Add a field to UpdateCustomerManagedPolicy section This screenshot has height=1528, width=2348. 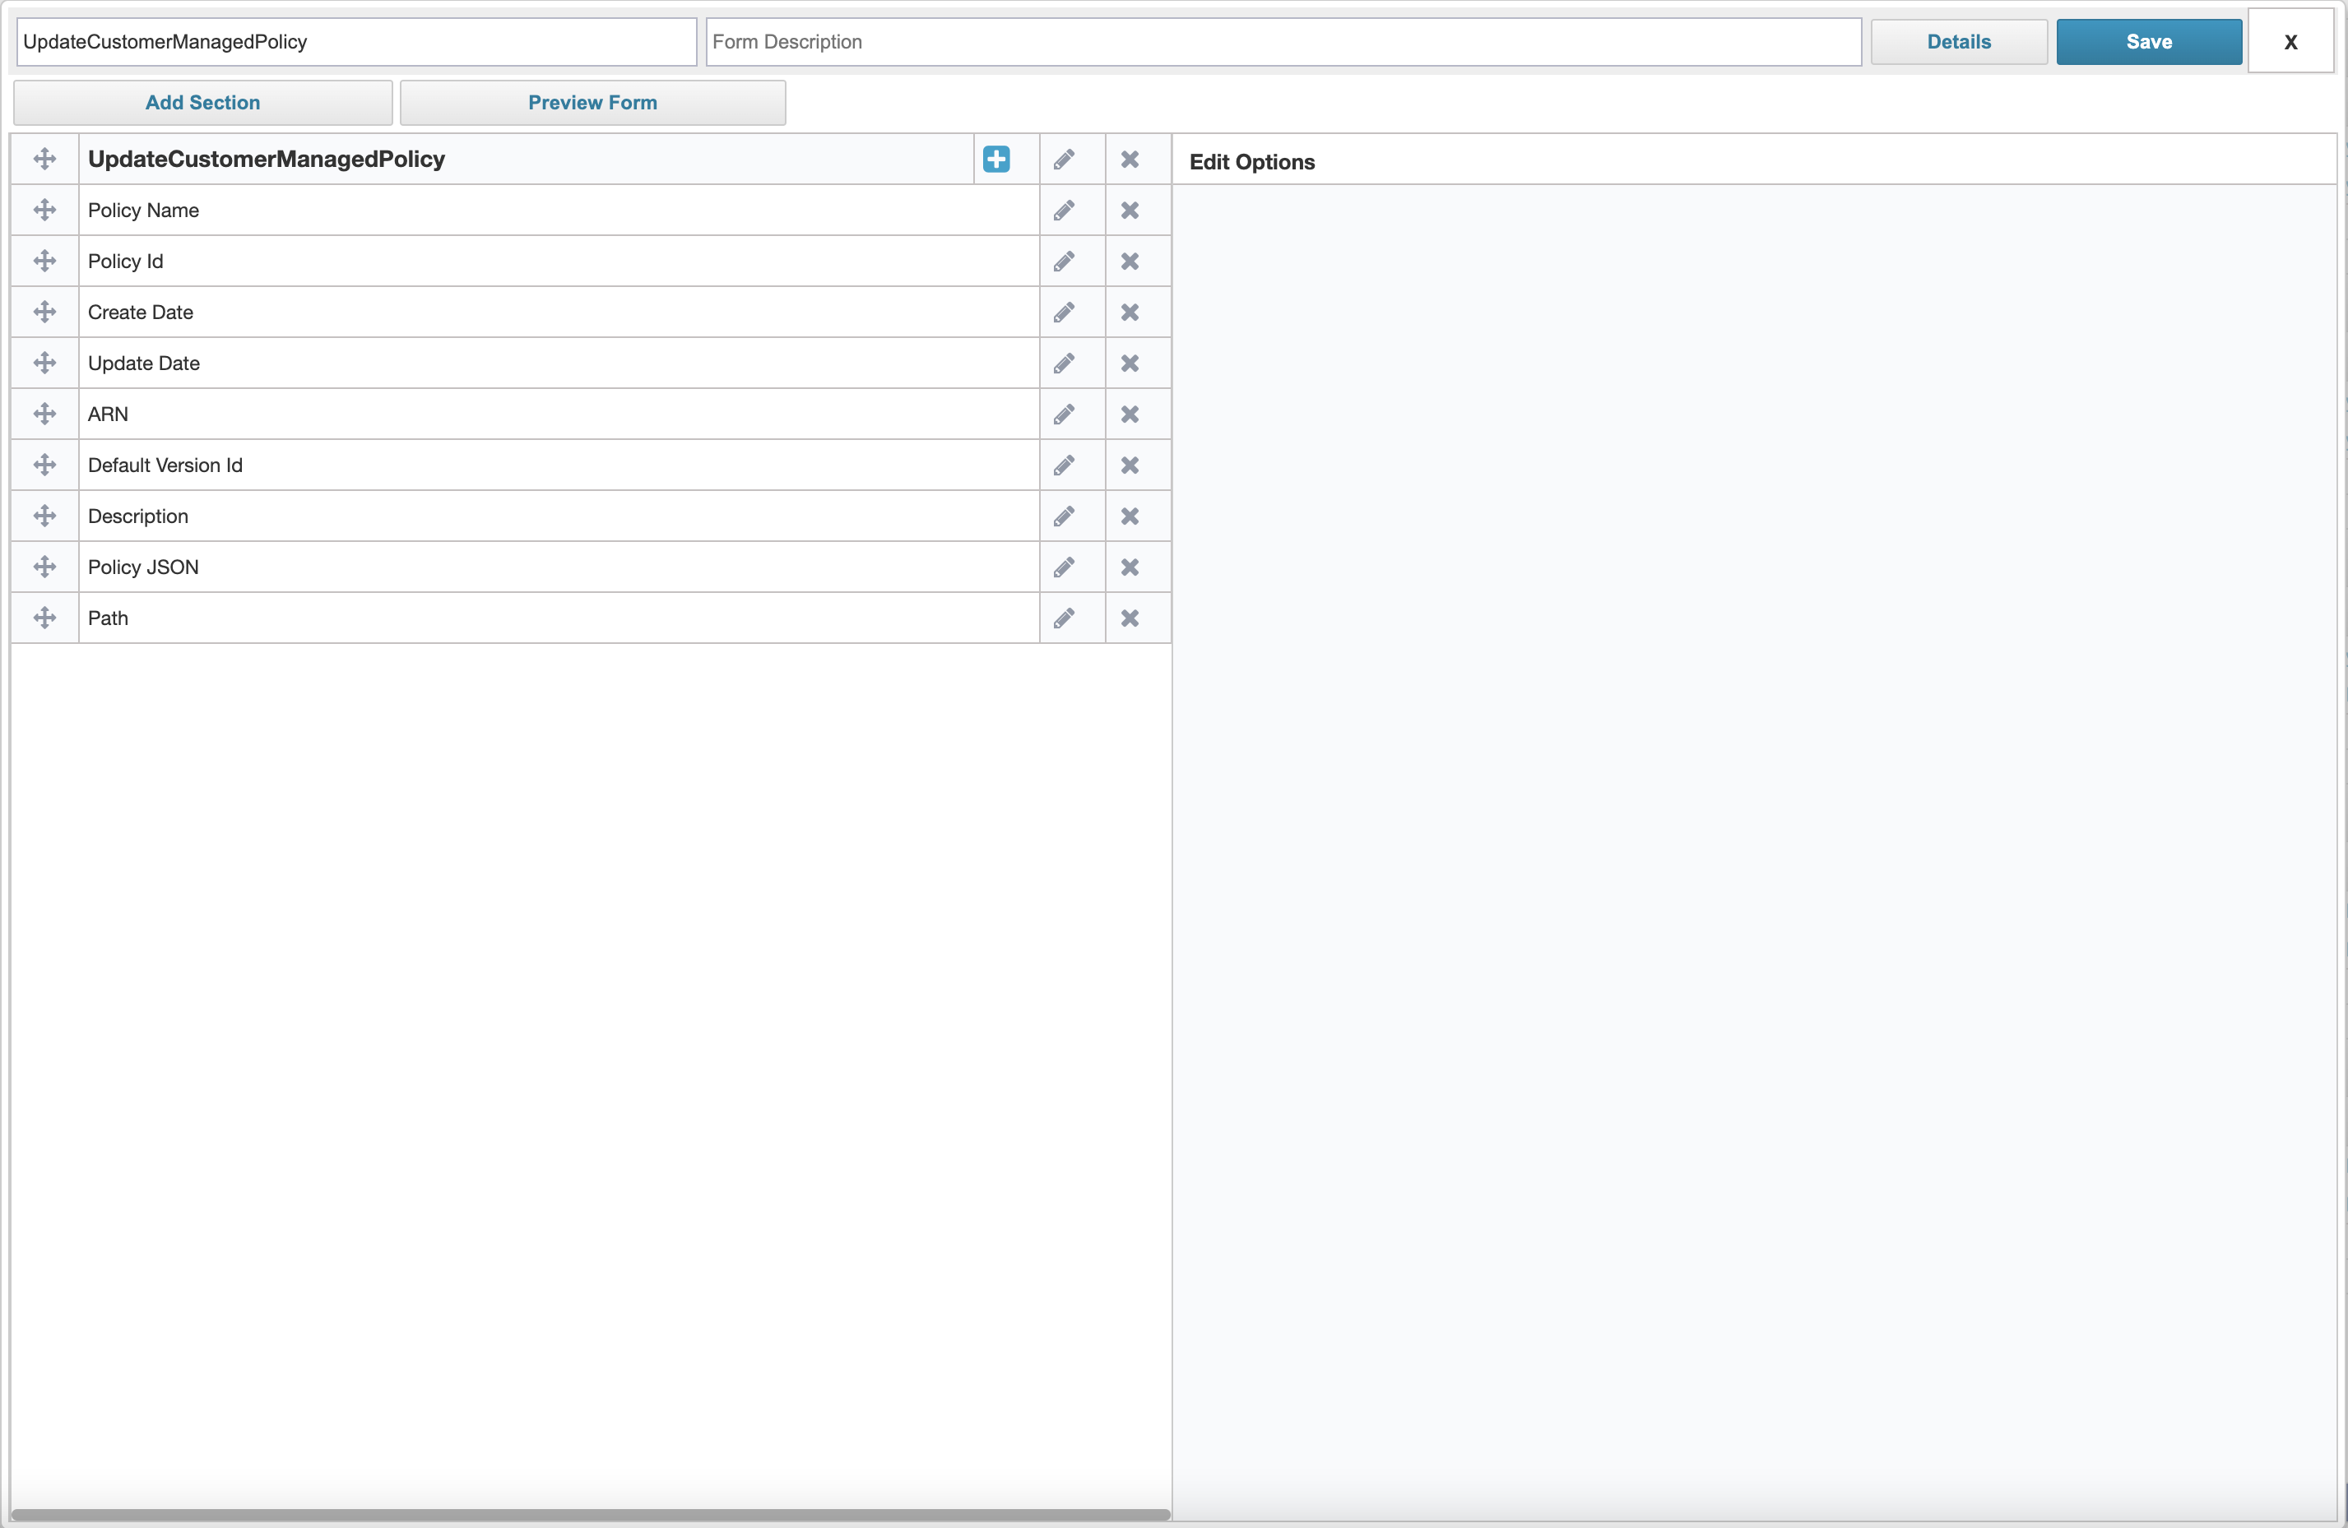[996, 159]
